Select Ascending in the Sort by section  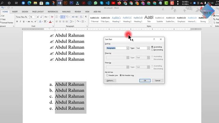pyautogui.click(x=156, y=47)
